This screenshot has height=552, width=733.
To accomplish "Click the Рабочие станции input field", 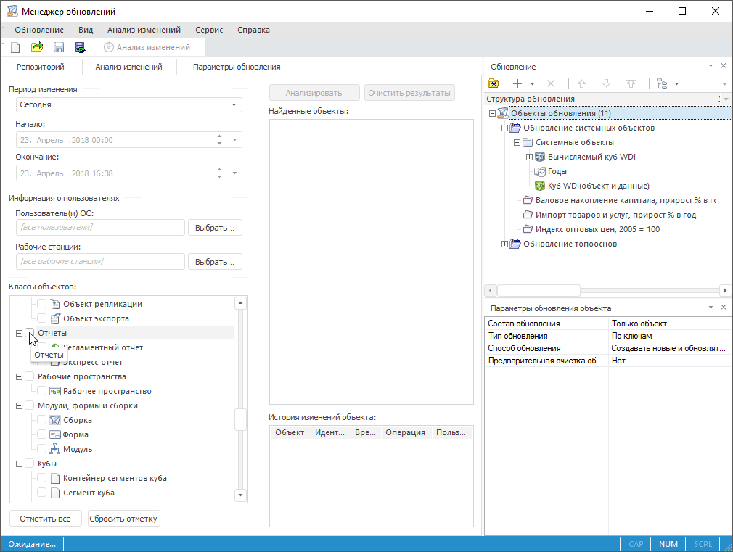I will coord(100,261).
